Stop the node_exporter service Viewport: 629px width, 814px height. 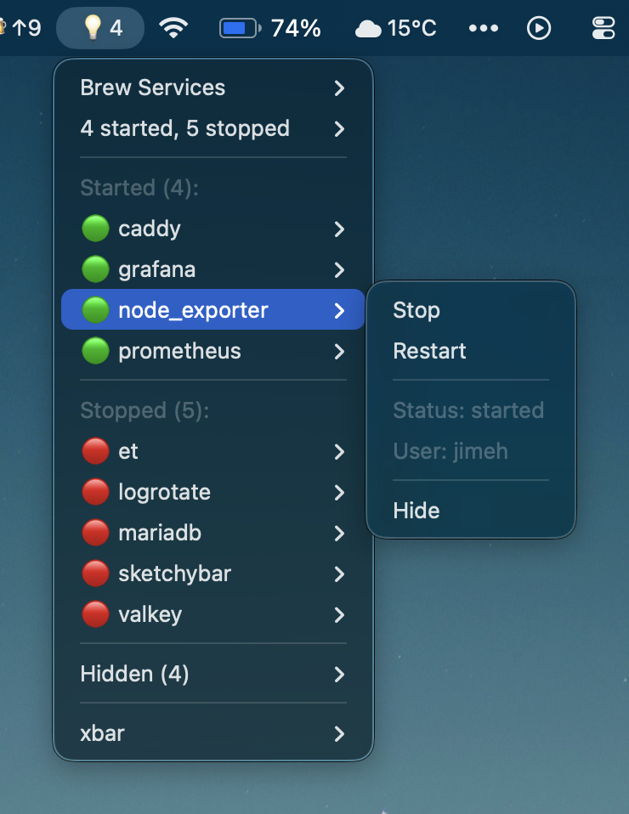pyautogui.click(x=416, y=310)
